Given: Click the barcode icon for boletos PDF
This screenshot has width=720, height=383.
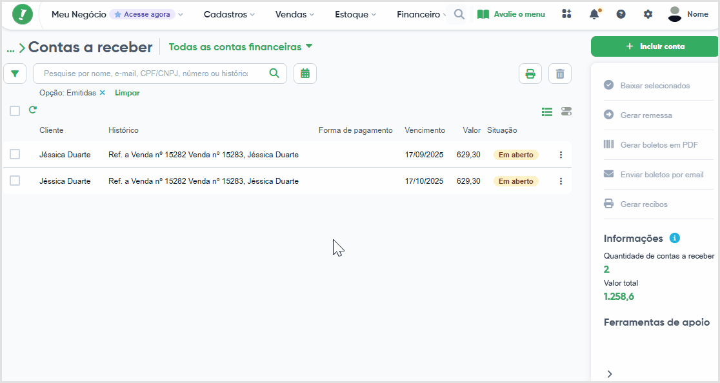Looking at the screenshot, I should pyautogui.click(x=608, y=144).
